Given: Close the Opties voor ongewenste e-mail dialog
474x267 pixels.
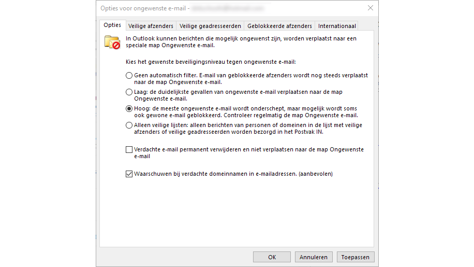Looking at the screenshot, I should click(x=370, y=8).
